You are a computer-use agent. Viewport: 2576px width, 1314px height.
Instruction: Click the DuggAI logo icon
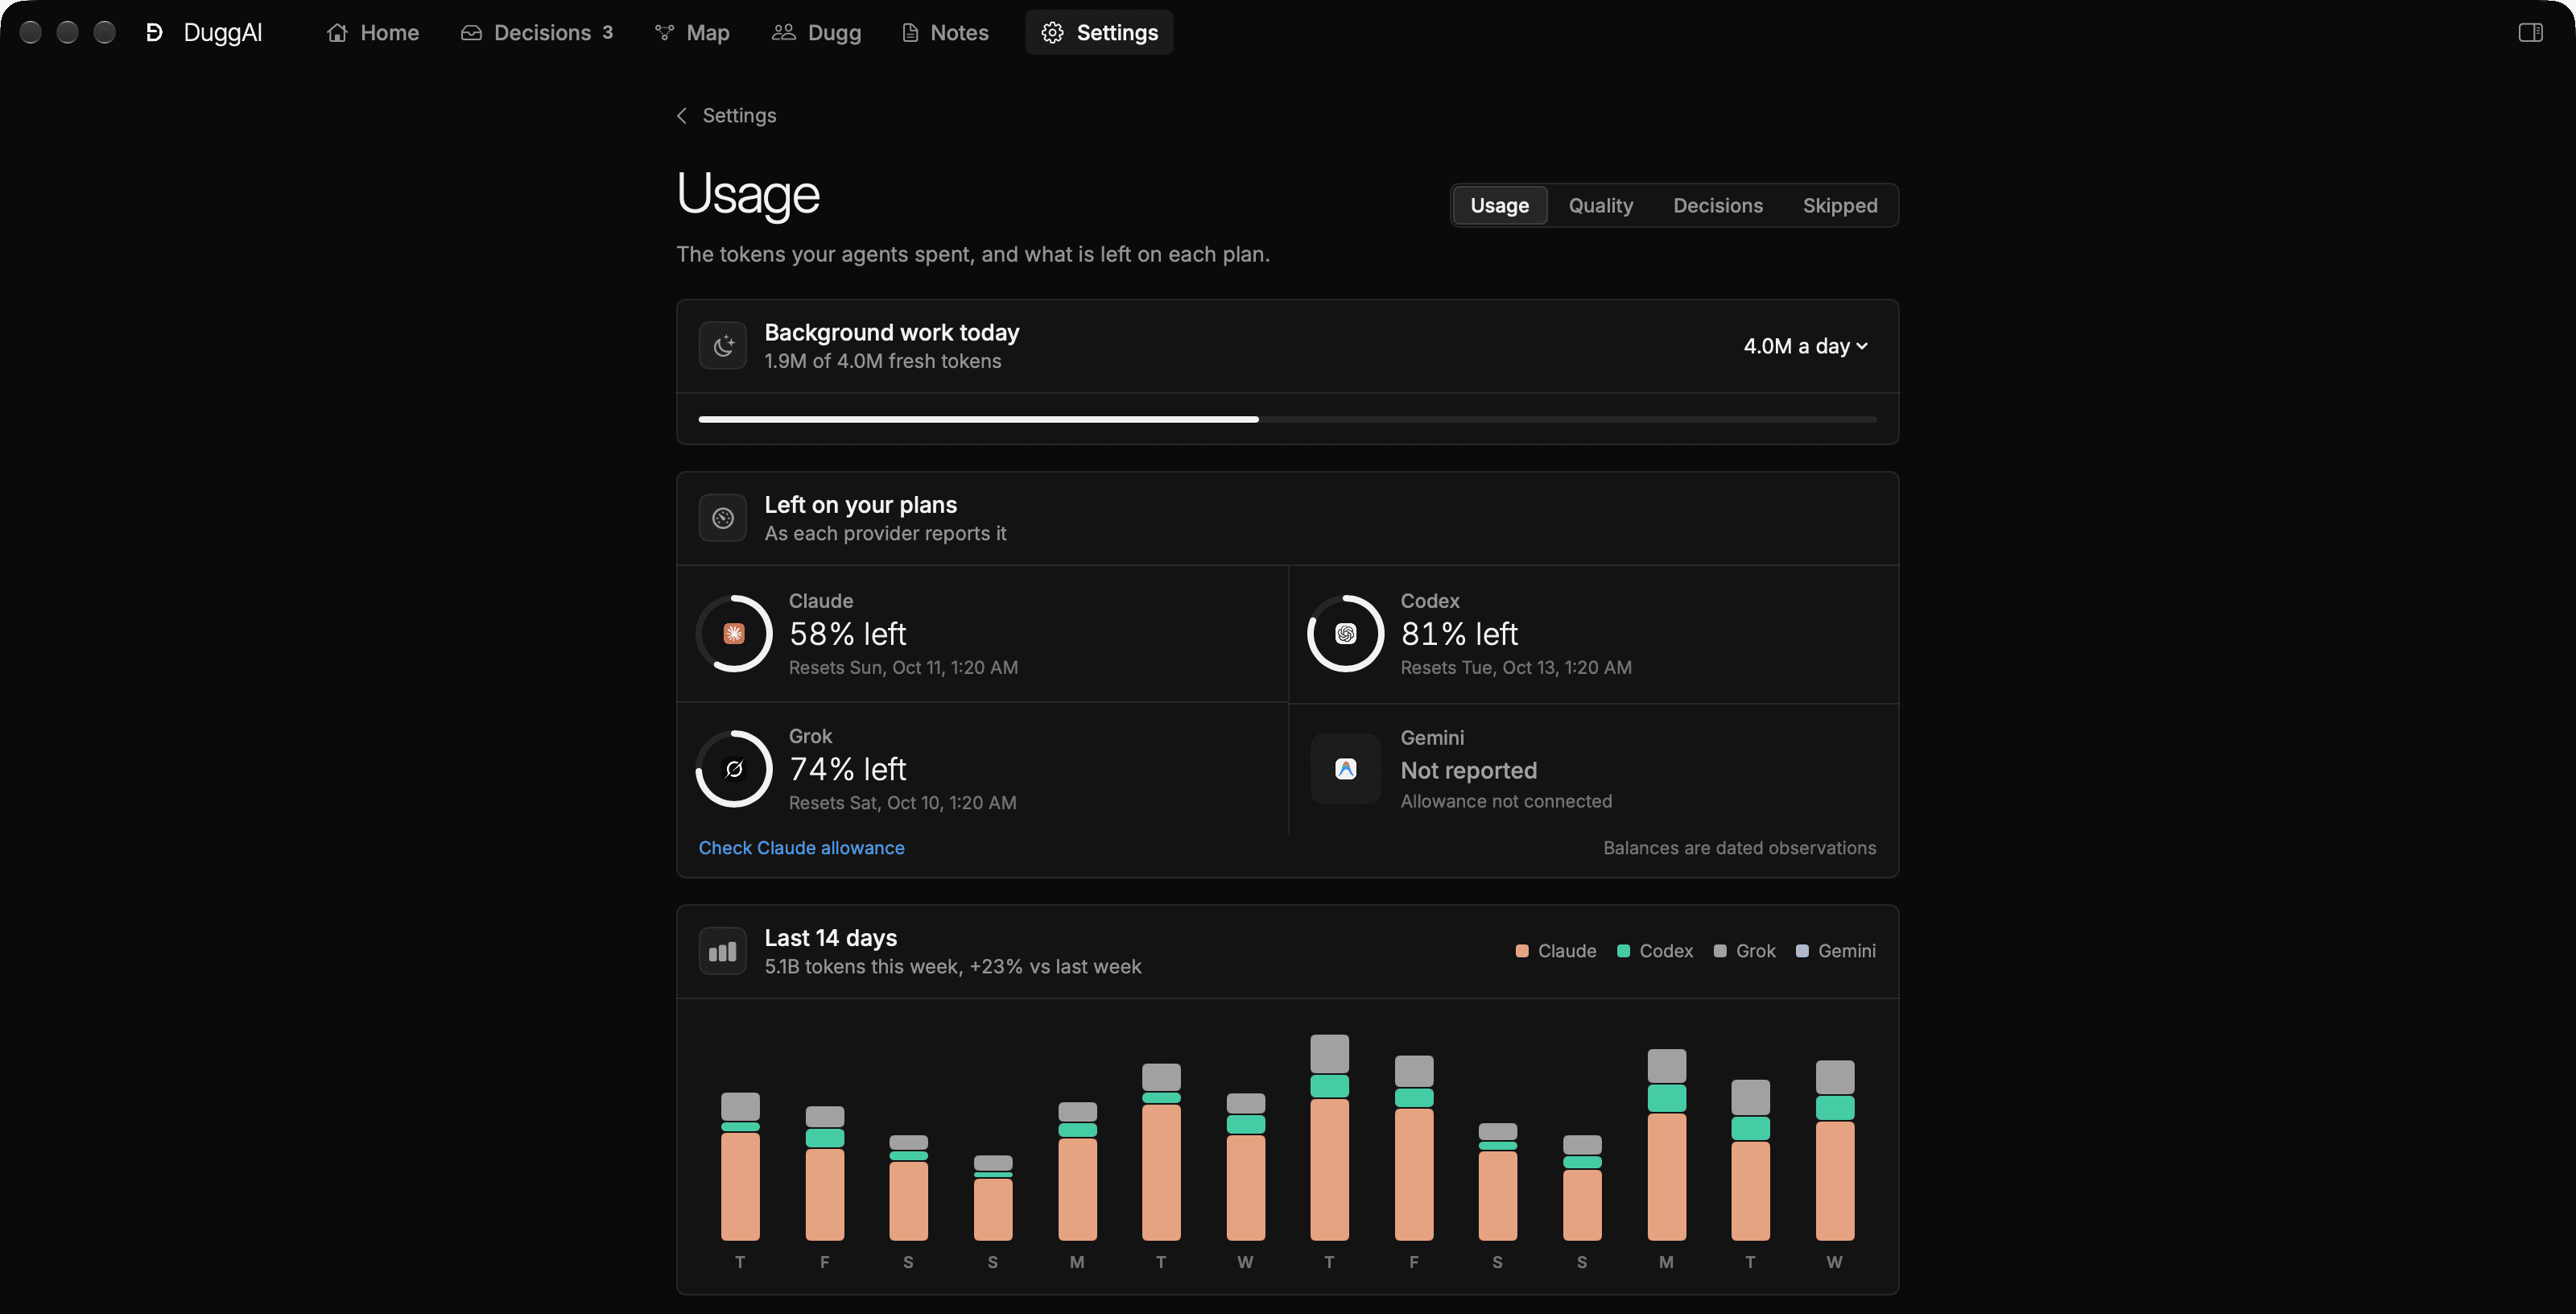click(x=154, y=33)
